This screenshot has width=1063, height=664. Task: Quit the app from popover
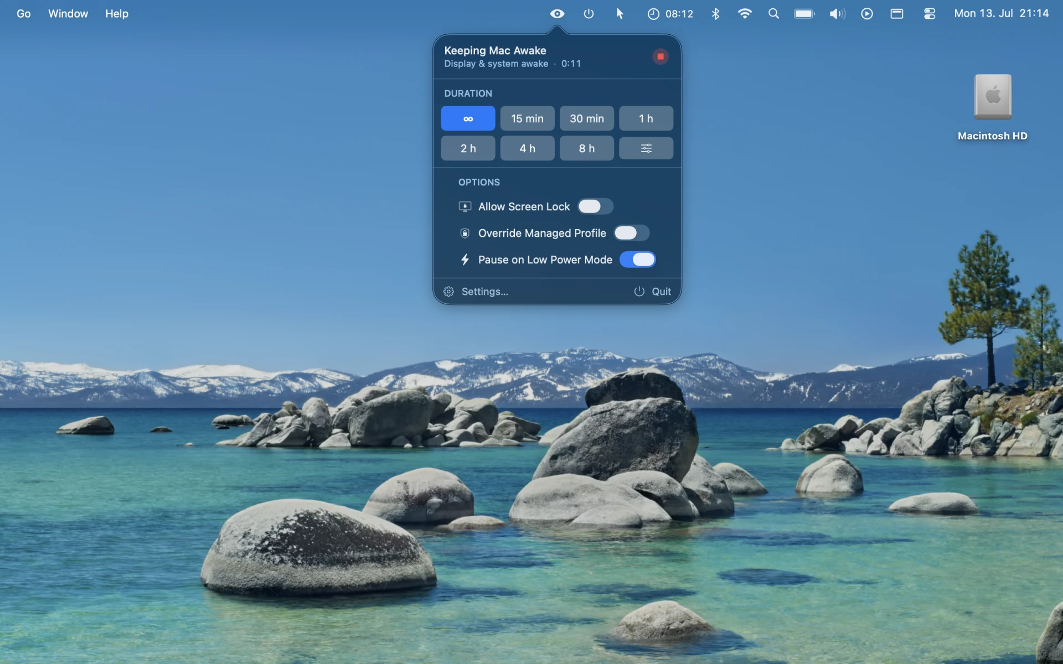652,292
